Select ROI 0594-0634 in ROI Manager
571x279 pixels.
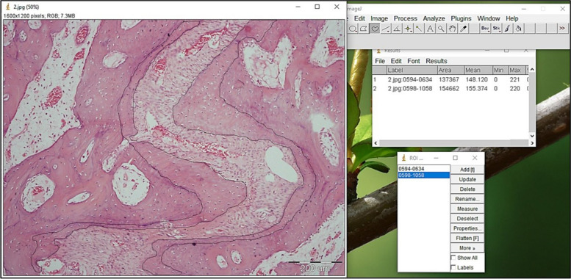[x=424, y=169]
